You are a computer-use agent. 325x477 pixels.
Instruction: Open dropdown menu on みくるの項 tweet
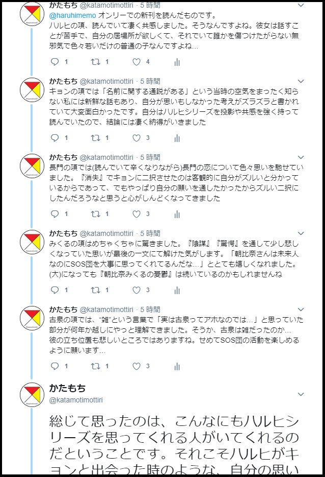pos(301,233)
